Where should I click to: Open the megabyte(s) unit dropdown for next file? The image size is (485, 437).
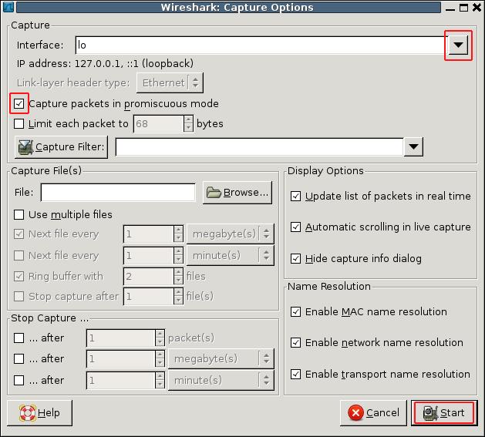point(231,234)
